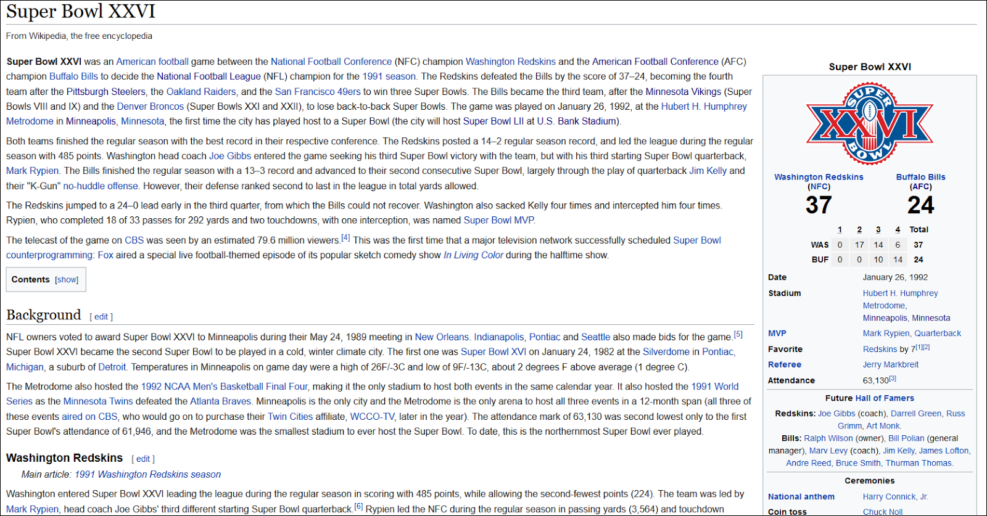Follow the Fox network link
The height and width of the screenshot is (516, 987).
click(x=105, y=255)
